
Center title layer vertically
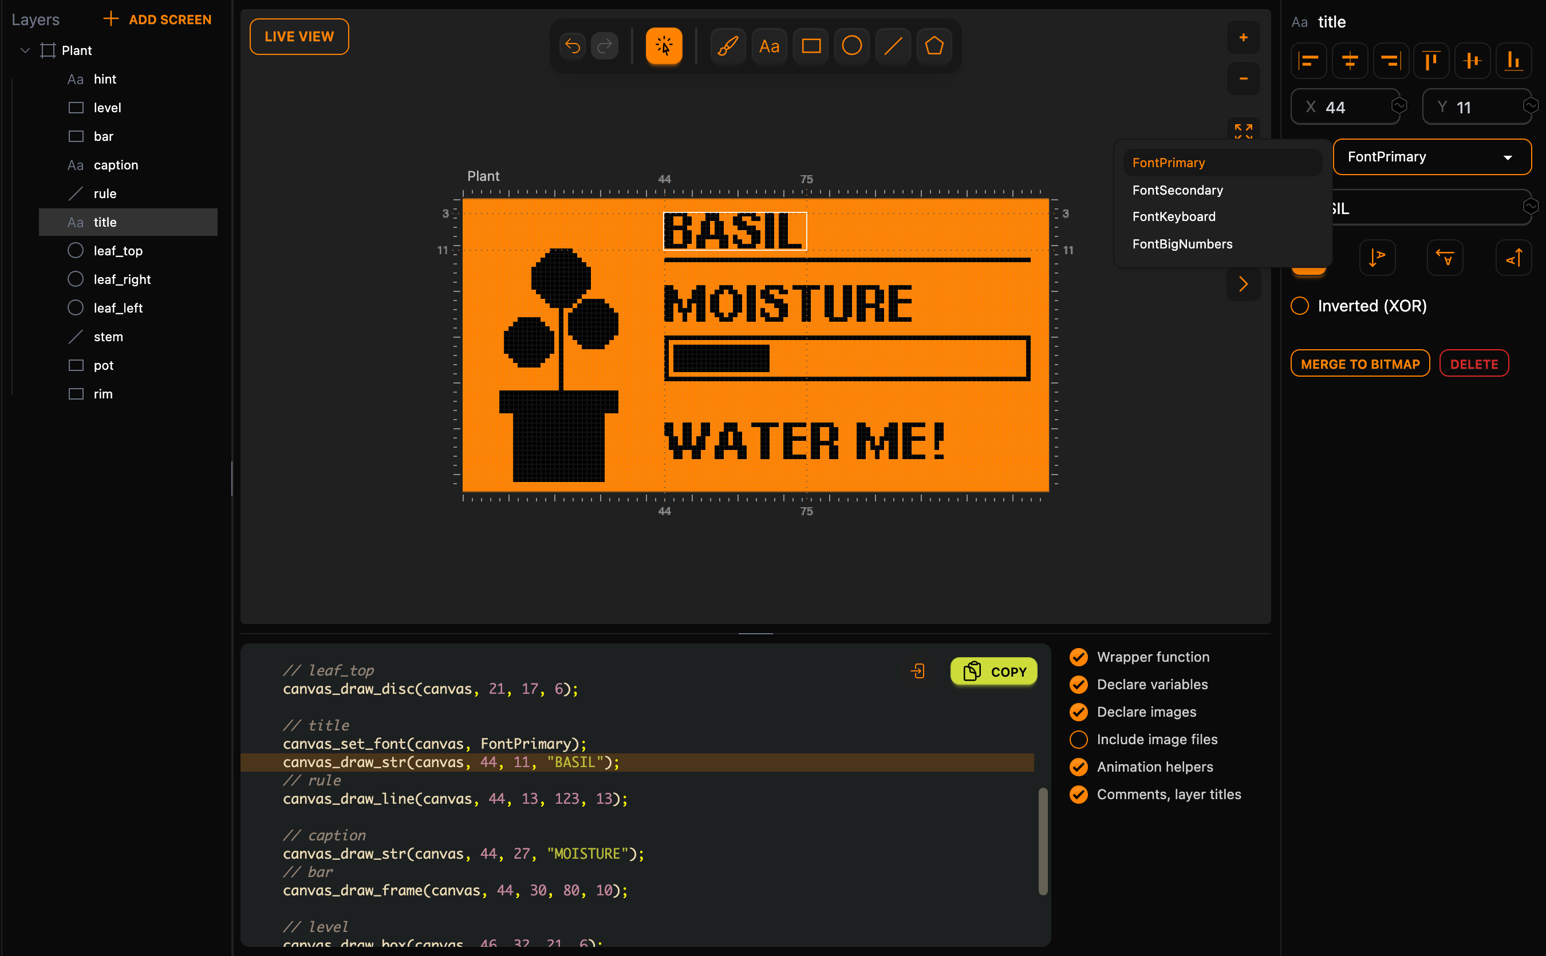click(x=1473, y=61)
